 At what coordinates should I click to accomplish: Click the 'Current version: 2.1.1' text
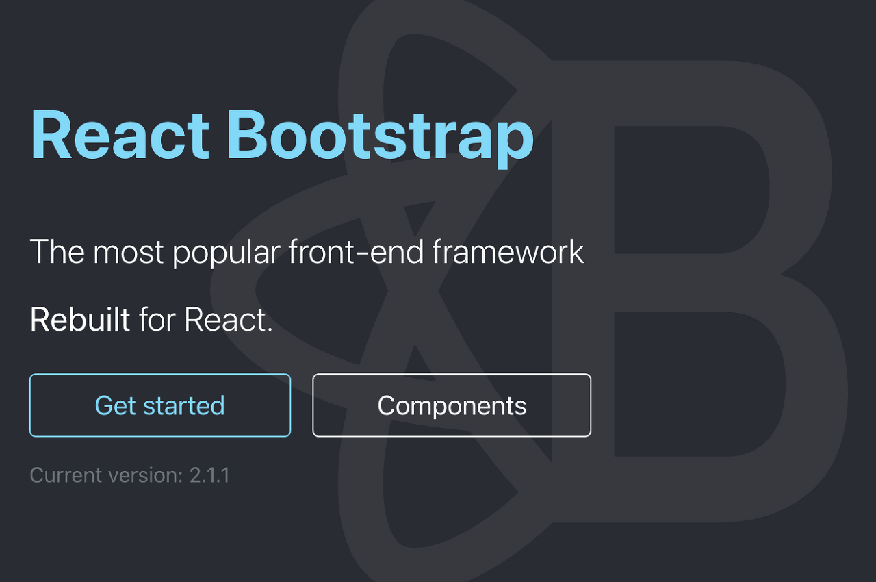(130, 475)
